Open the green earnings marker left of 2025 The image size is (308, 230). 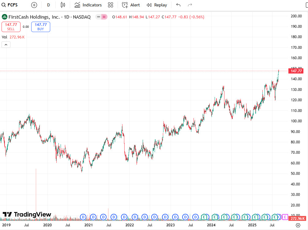point(245,217)
